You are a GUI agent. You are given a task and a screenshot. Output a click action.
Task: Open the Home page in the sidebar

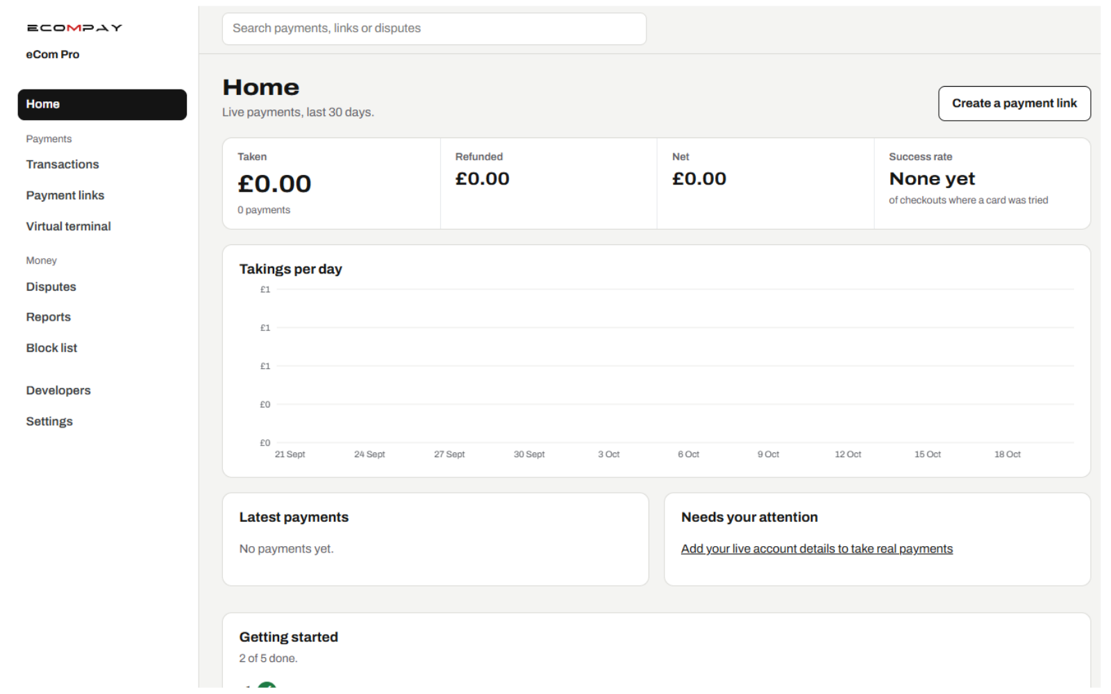(x=102, y=104)
